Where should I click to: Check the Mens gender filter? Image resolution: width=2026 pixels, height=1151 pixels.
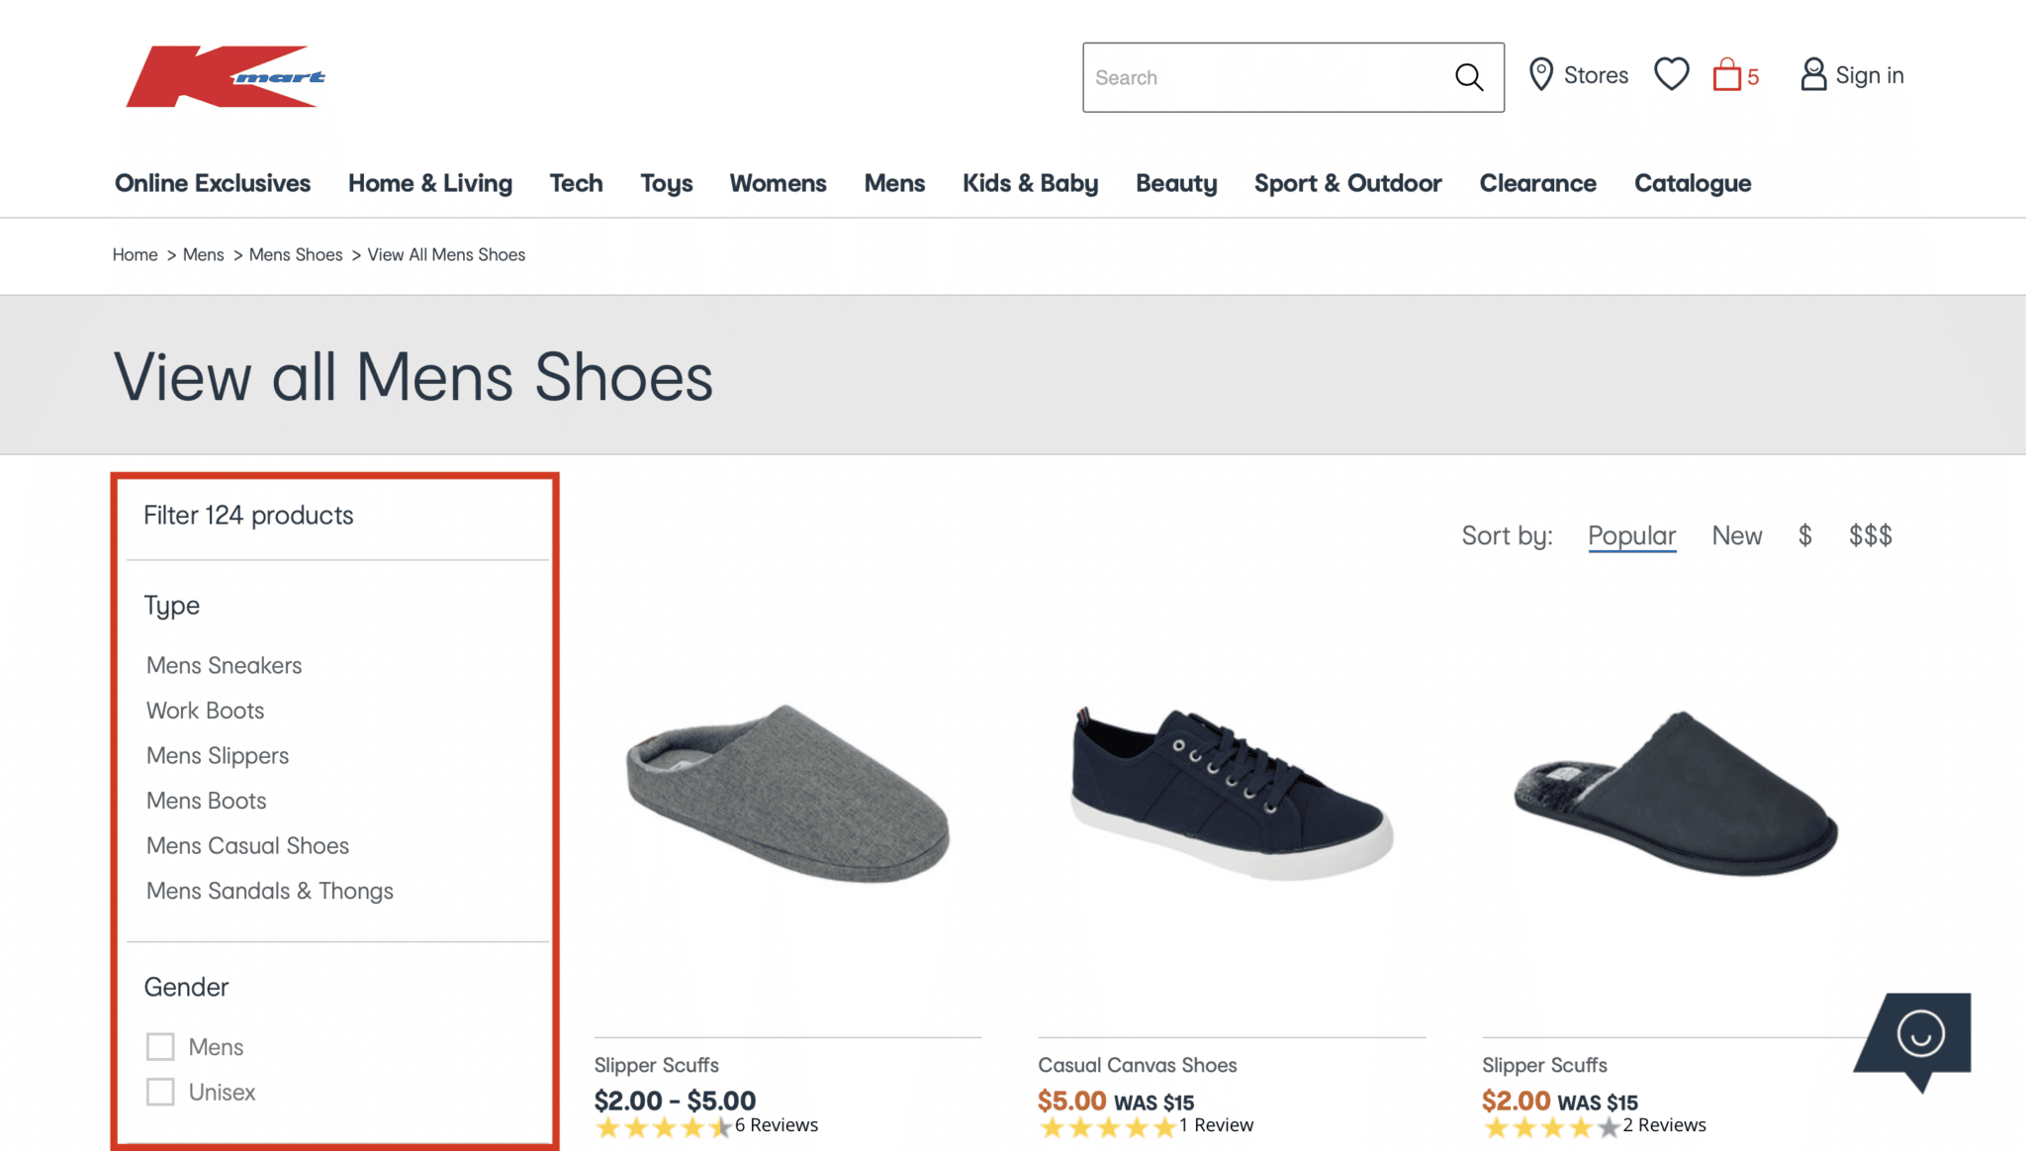pos(160,1046)
